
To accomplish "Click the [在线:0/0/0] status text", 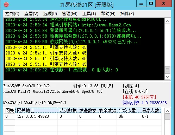I will (x=135, y=91).
